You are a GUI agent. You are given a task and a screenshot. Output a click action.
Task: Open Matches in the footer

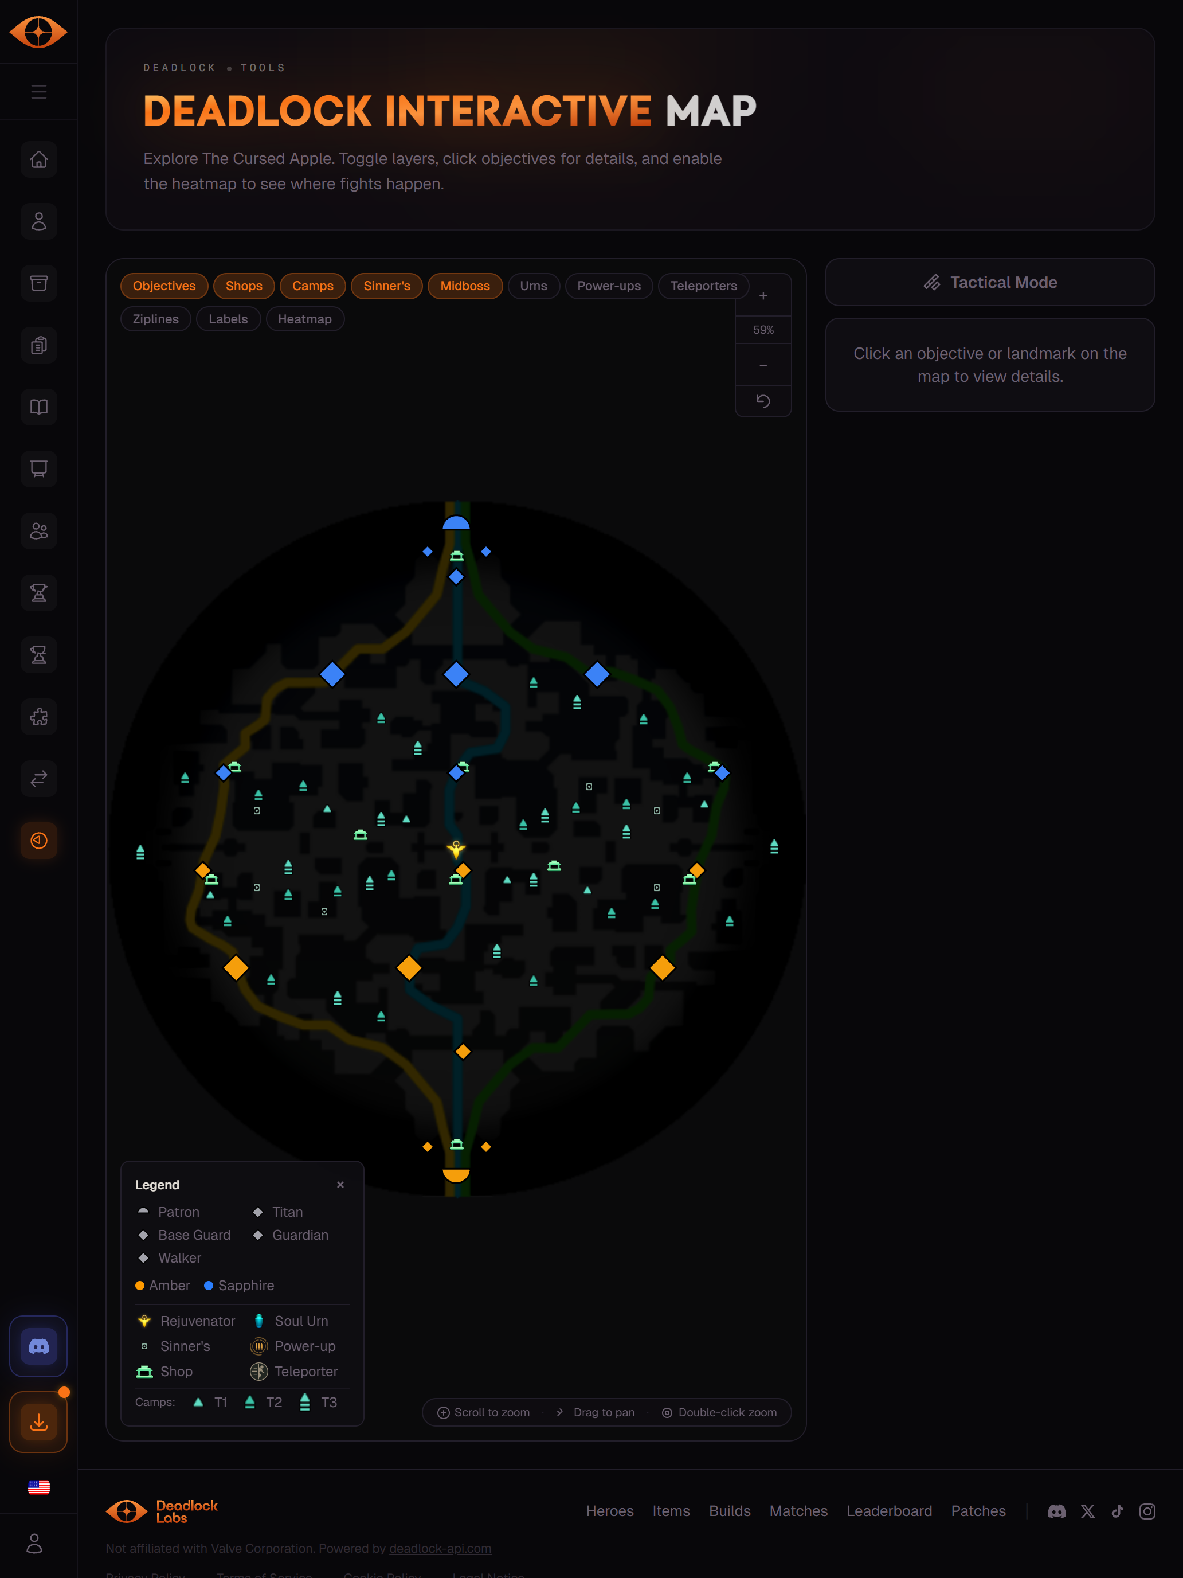pos(798,1511)
